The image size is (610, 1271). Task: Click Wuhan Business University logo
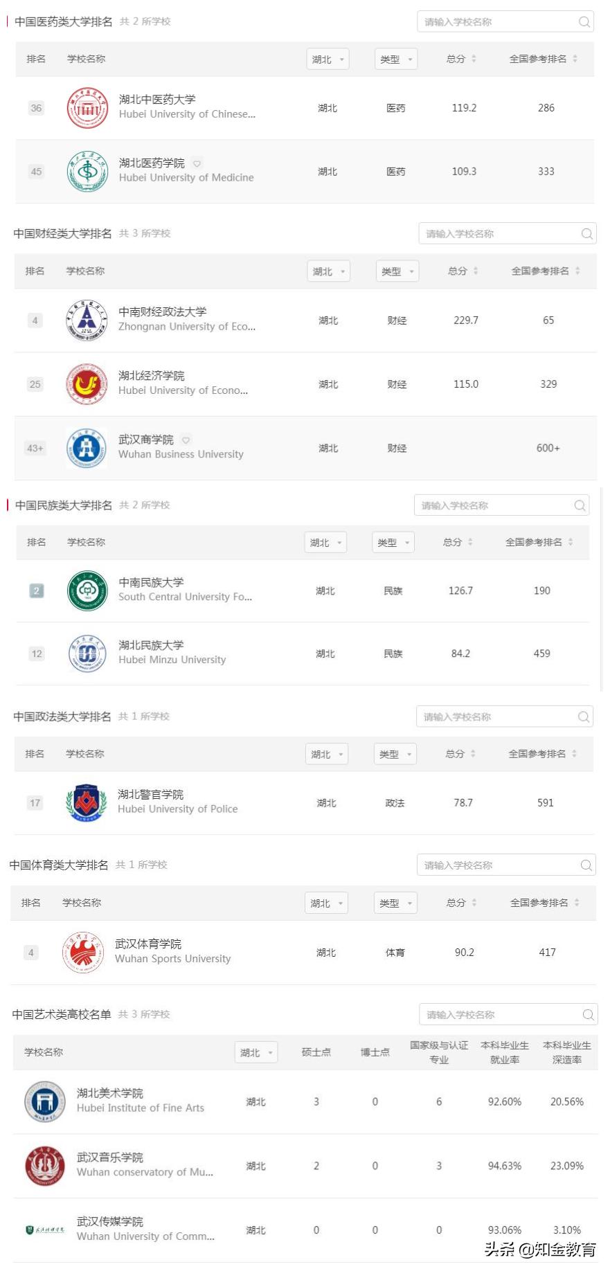87,448
